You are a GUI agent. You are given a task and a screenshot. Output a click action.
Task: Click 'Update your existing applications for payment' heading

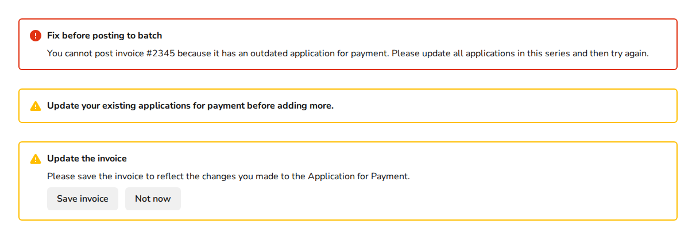[155, 106]
